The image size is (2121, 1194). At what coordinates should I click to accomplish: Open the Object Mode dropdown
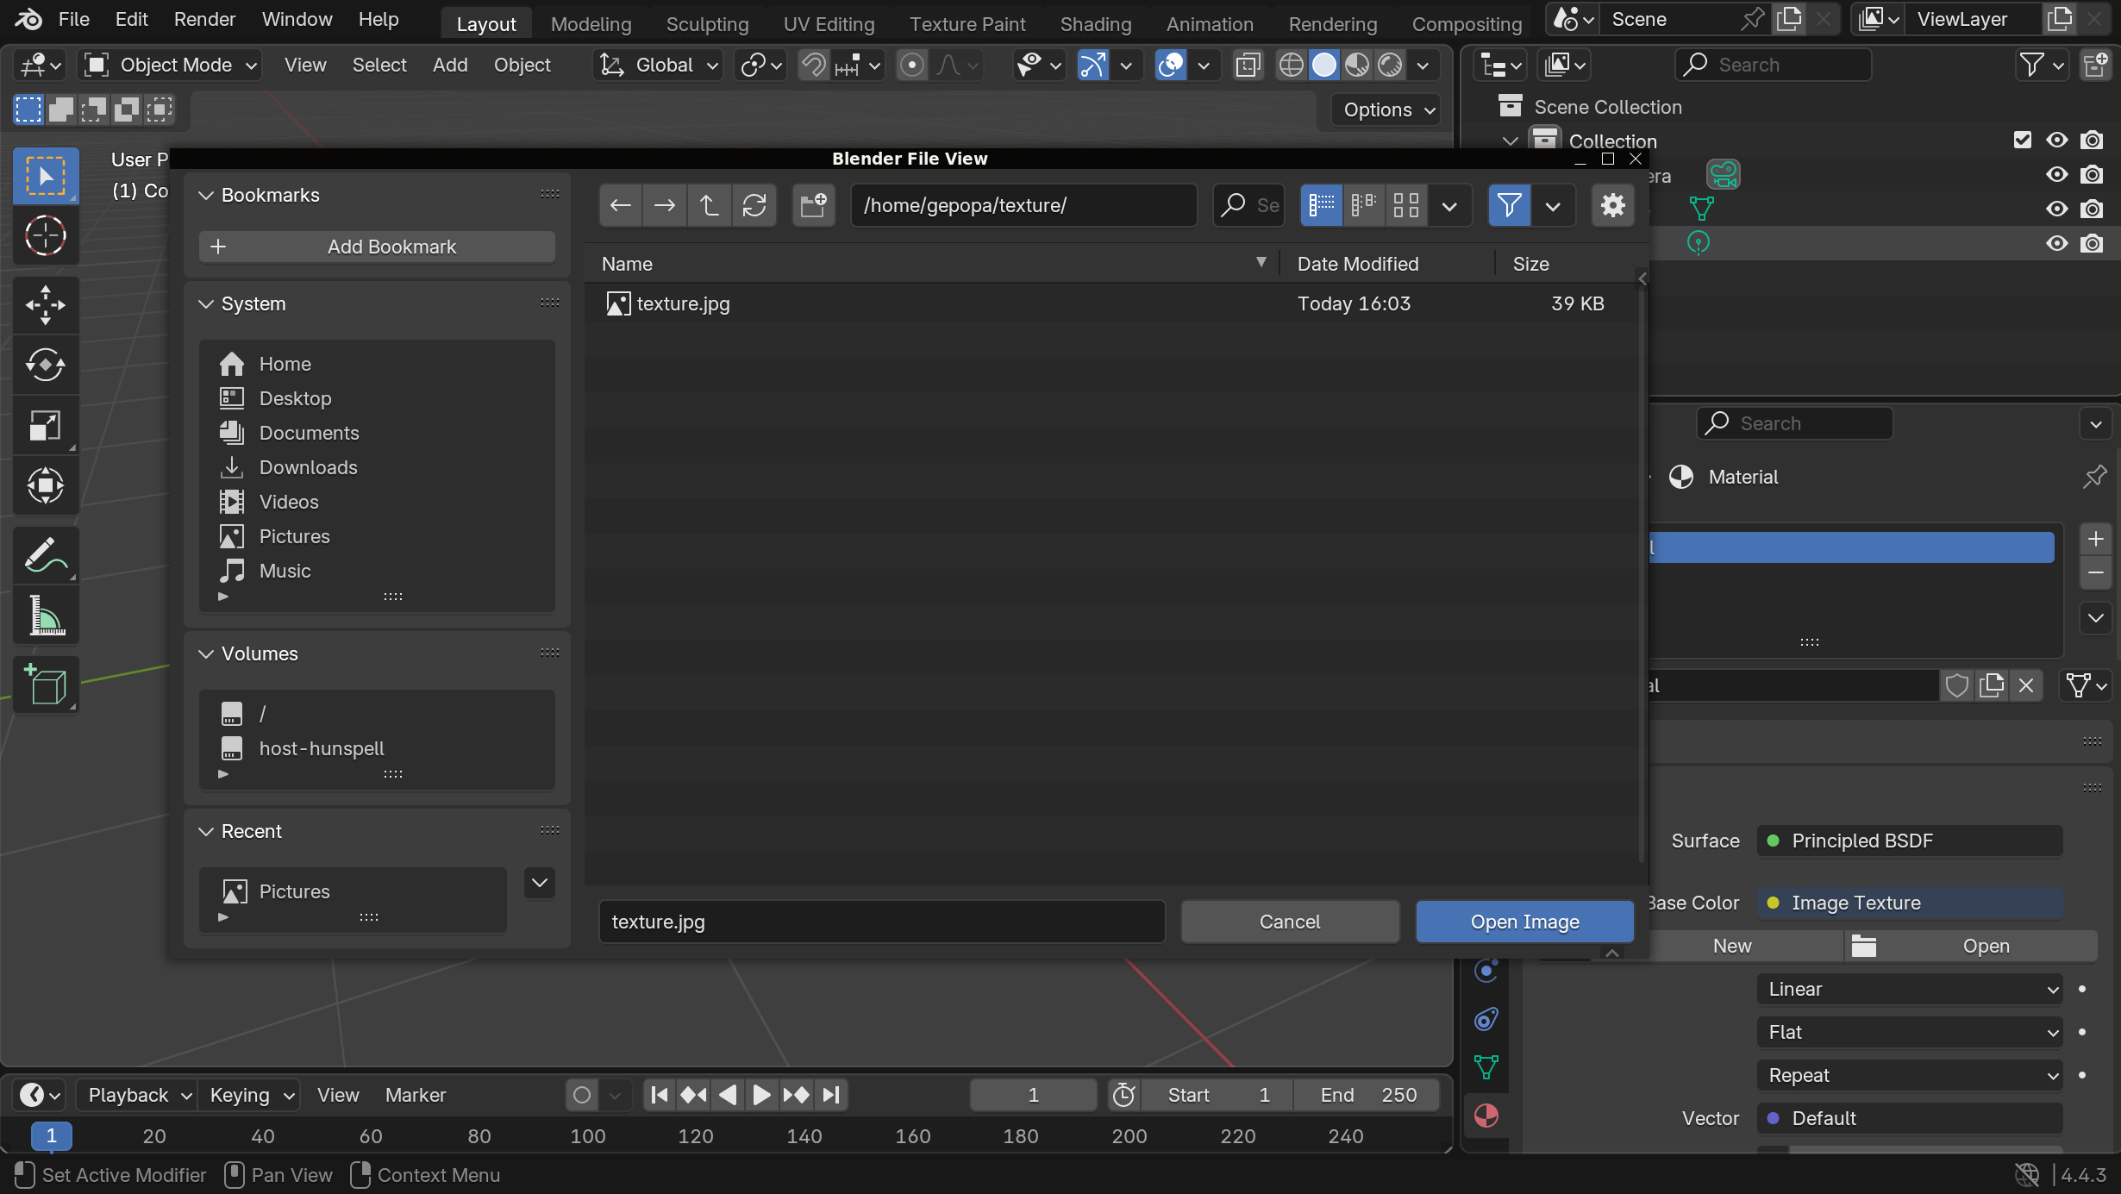(170, 65)
